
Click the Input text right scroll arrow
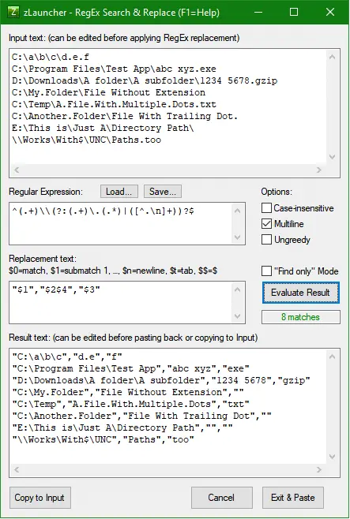coord(319,170)
